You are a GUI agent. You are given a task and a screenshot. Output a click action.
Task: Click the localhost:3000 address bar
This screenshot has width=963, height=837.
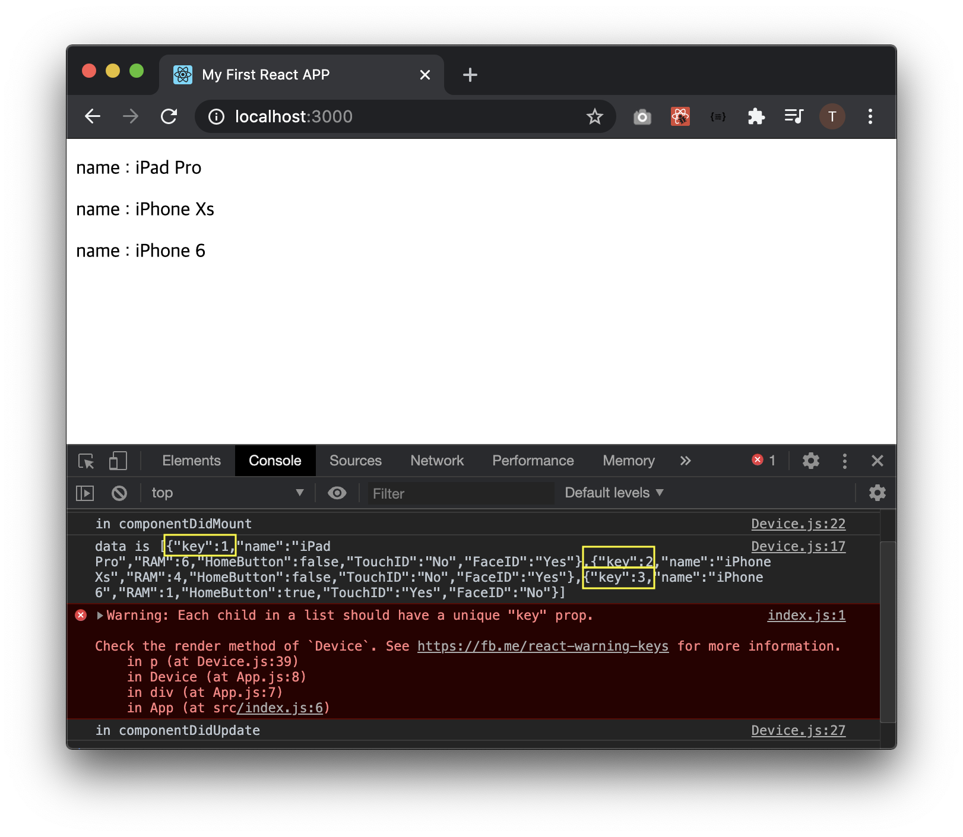click(405, 116)
